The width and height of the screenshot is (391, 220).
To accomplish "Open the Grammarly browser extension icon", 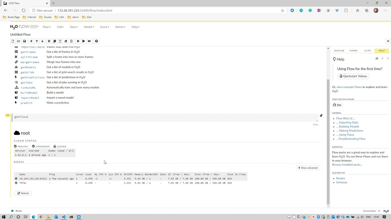I will pos(310,10).
